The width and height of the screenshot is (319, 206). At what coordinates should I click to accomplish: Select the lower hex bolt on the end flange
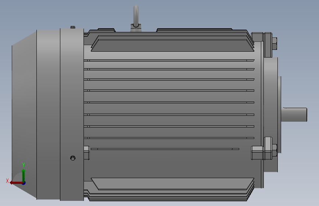[x=274, y=150]
